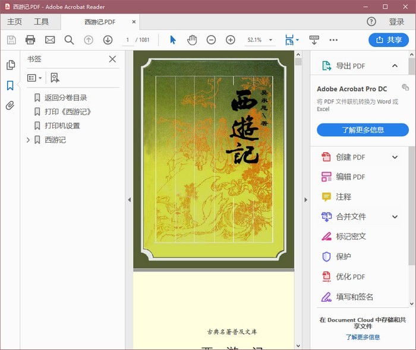This screenshot has height=350, width=416.
Task: Switch to the 主页 tab
Action: click(15, 21)
